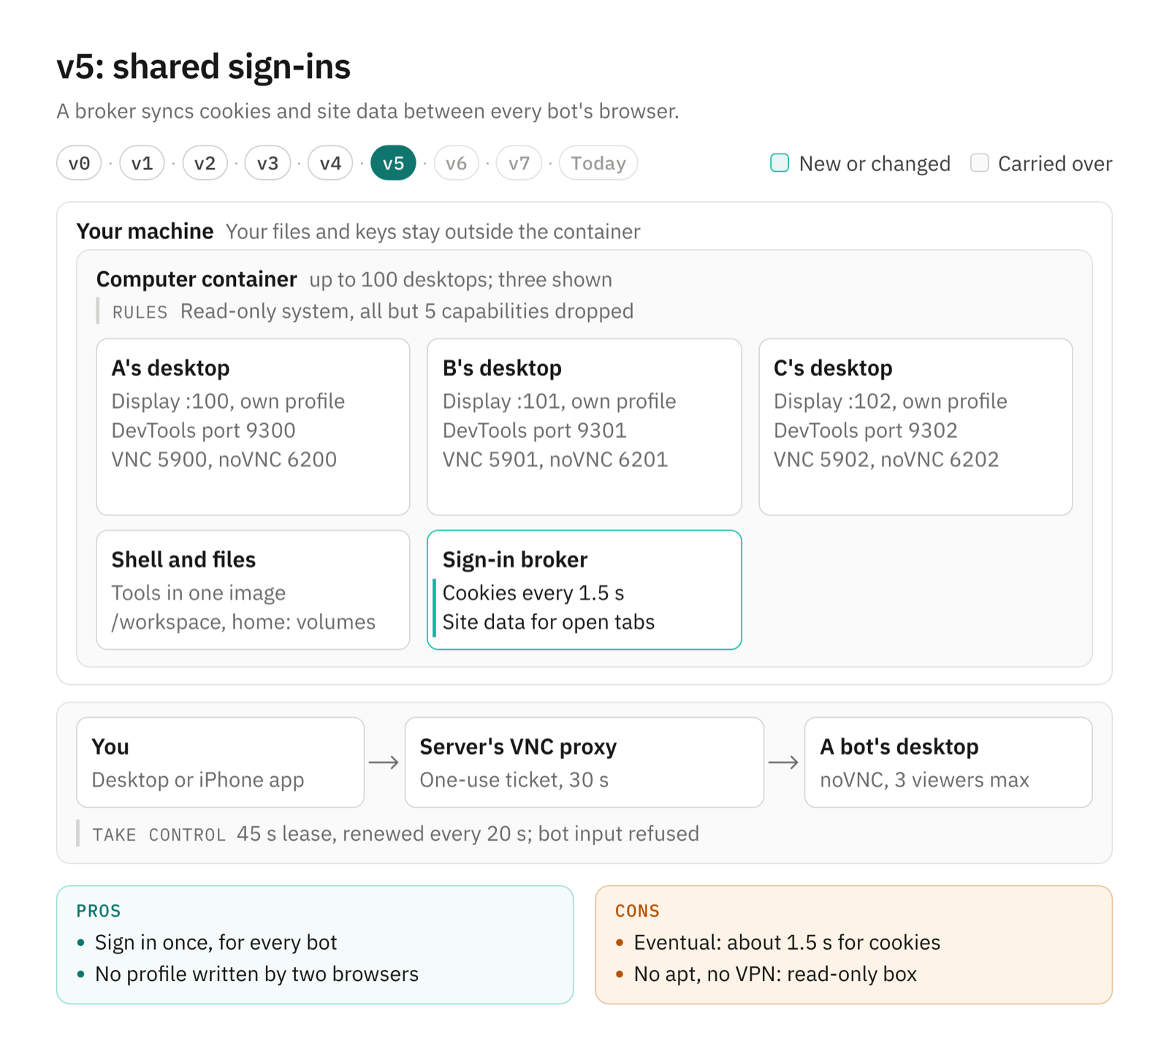Switch to the Today pill

pyautogui.click(x=598, y=163)
